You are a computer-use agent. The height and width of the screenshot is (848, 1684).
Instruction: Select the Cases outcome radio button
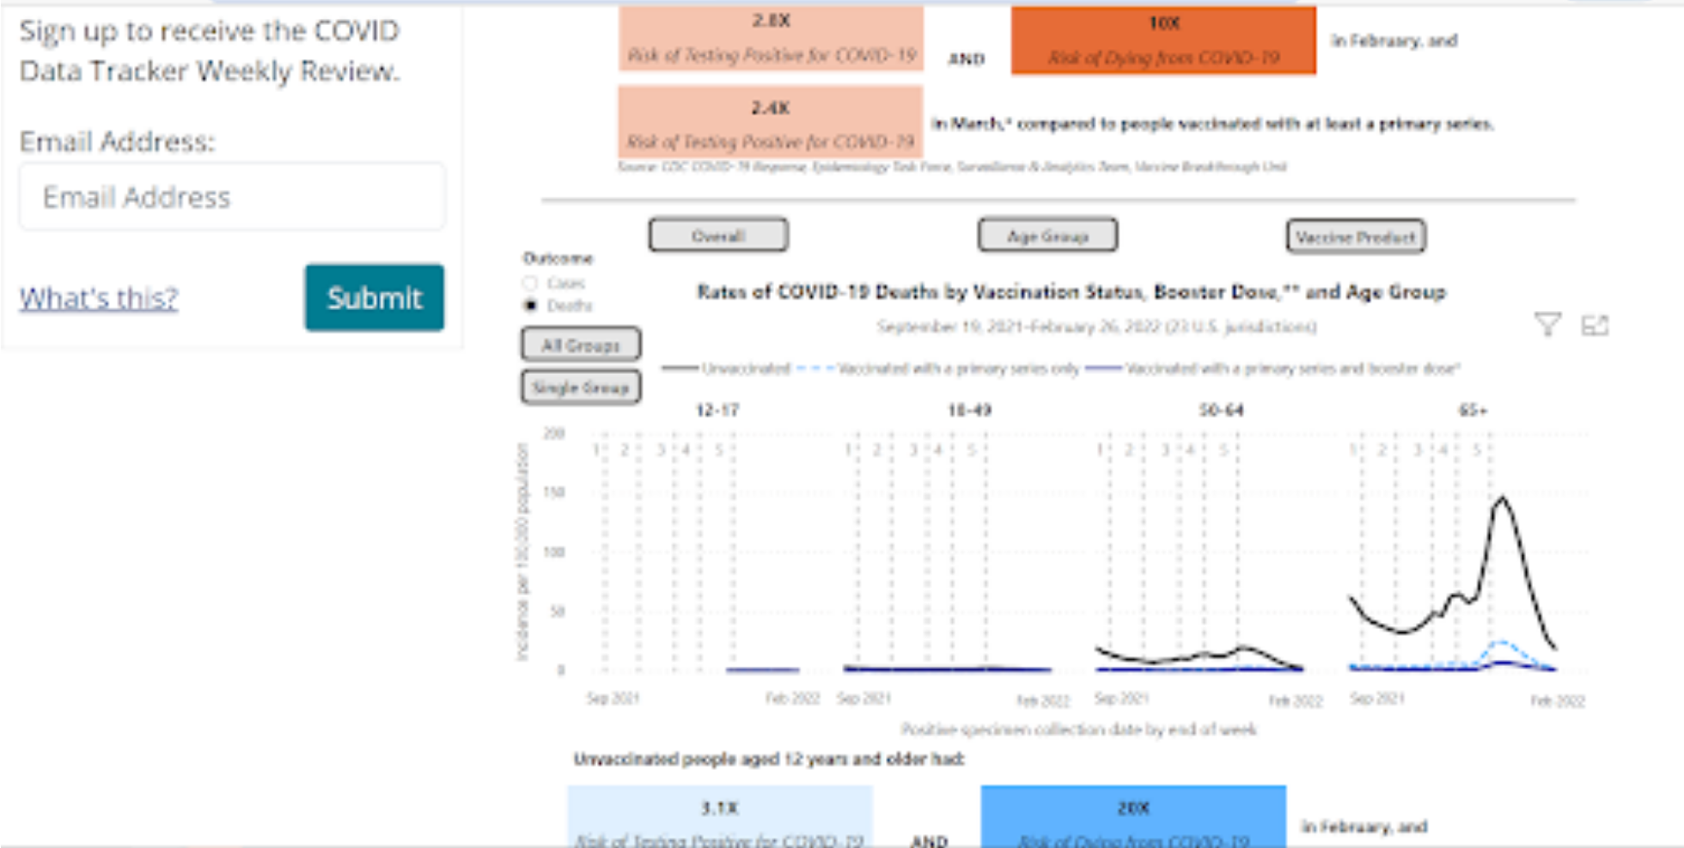tap(531, 283)
